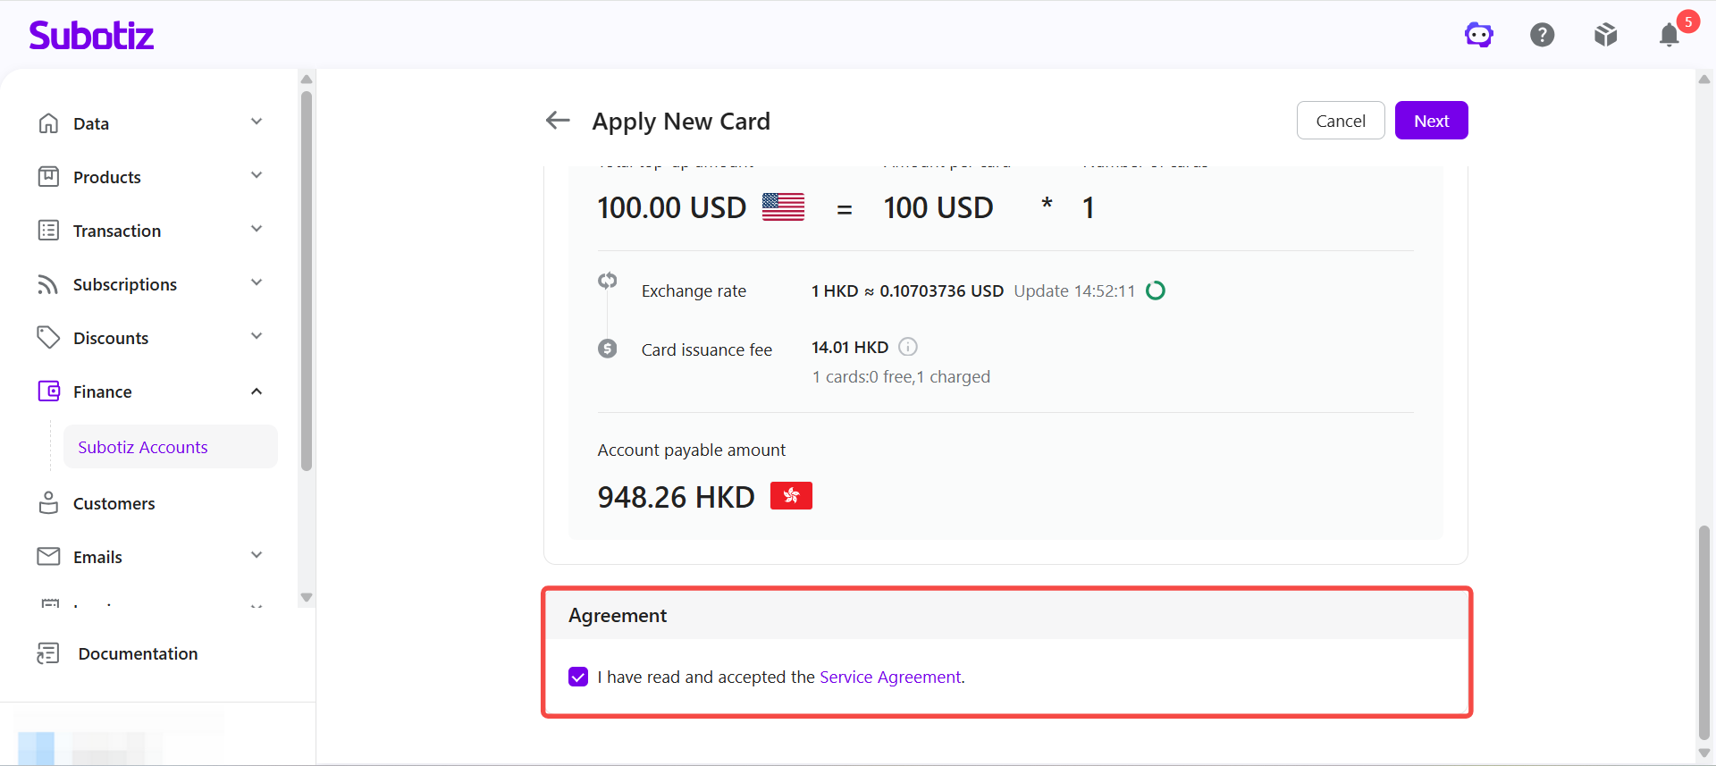
Task: Click the Apply New Card heading
Action: click(x=681, y=122)
